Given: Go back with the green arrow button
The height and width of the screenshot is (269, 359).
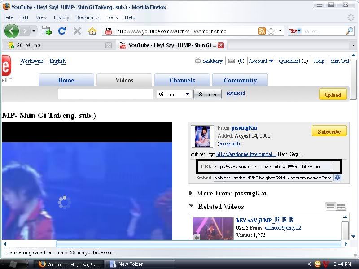Looking at the screenshot, I should click(x=12, y=31).
